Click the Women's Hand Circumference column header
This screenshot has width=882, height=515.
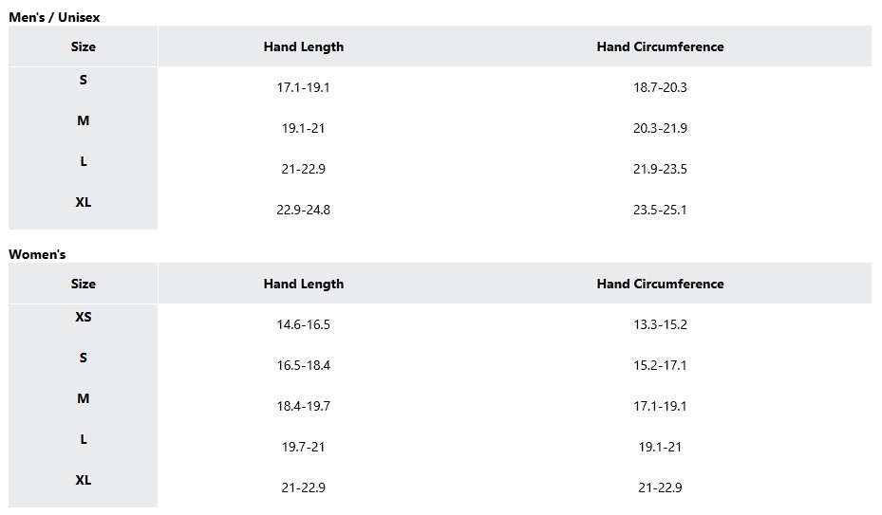click(x=660, y=284)
